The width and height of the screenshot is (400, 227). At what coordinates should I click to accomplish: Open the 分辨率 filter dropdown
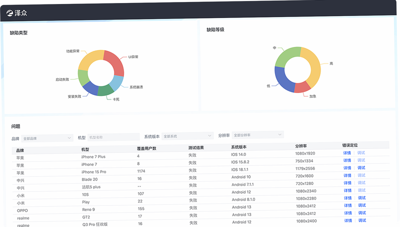(x=257, y=135)
